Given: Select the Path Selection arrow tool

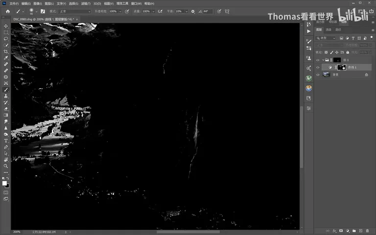Looking at the screenshot, I should pyautogui.click(x=6, y=153).
